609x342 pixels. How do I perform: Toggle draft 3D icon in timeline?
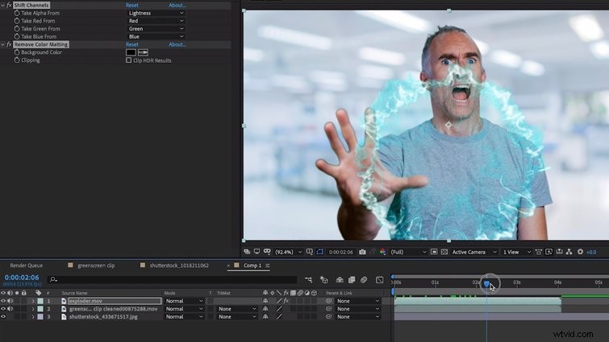click(x=324, y=280)
